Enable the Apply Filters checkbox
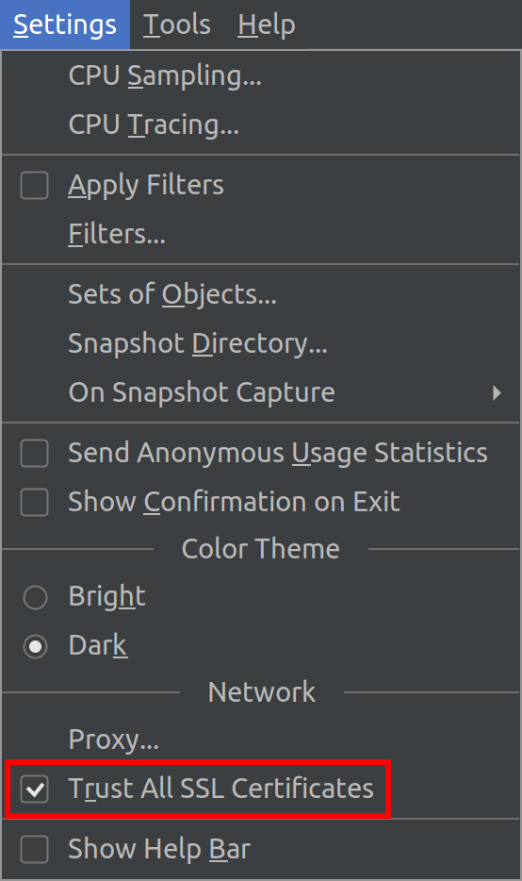This screenshot has height=881, width=522. [34, 186]
